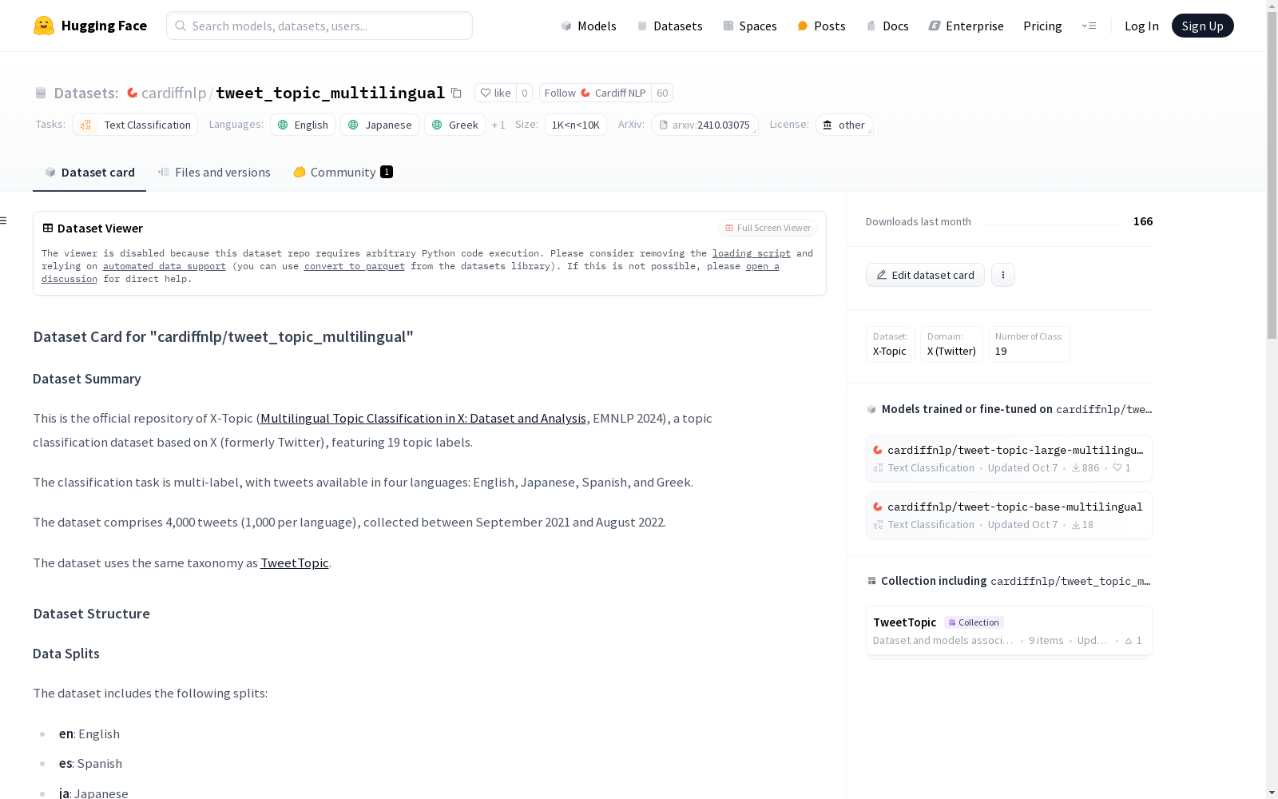The image size is (1278, 799).
Task: Click Number of Class 19 tag
Action: (1029, 344)
